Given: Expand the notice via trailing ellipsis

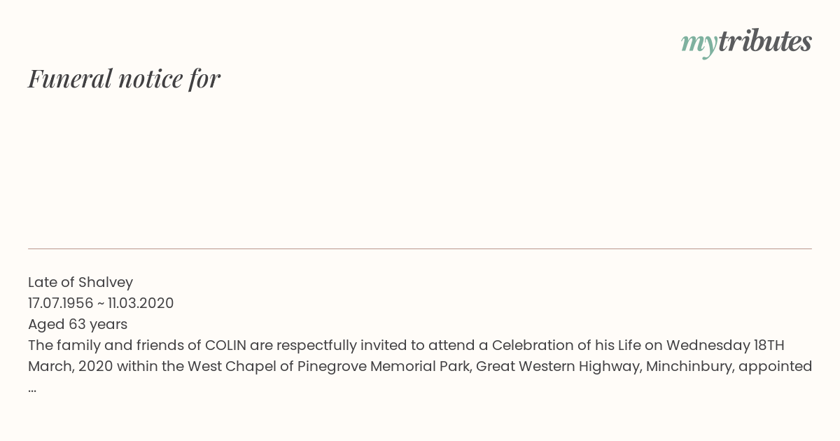Looking at the screenshot, I should coord(32,388).
